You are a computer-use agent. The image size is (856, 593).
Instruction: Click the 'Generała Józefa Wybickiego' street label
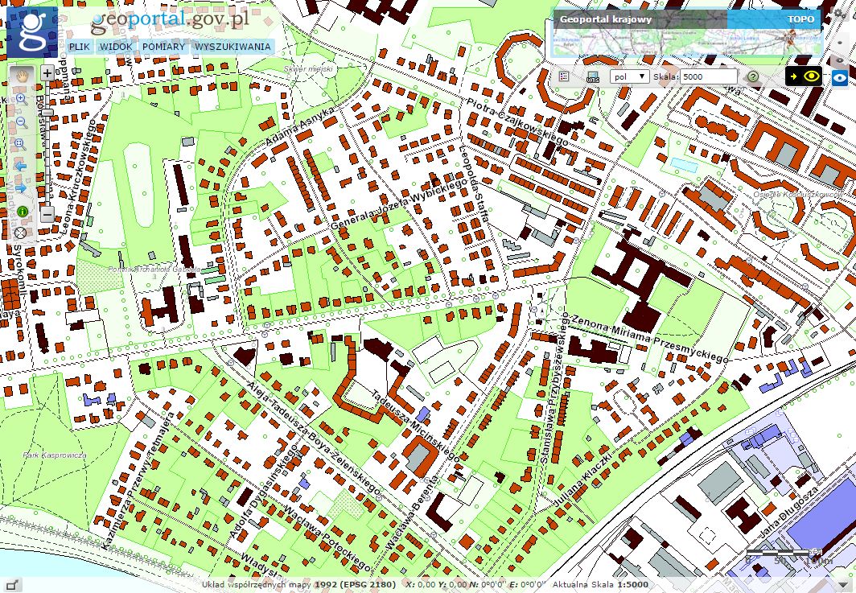pyautogui.click(x=400, y=204)
